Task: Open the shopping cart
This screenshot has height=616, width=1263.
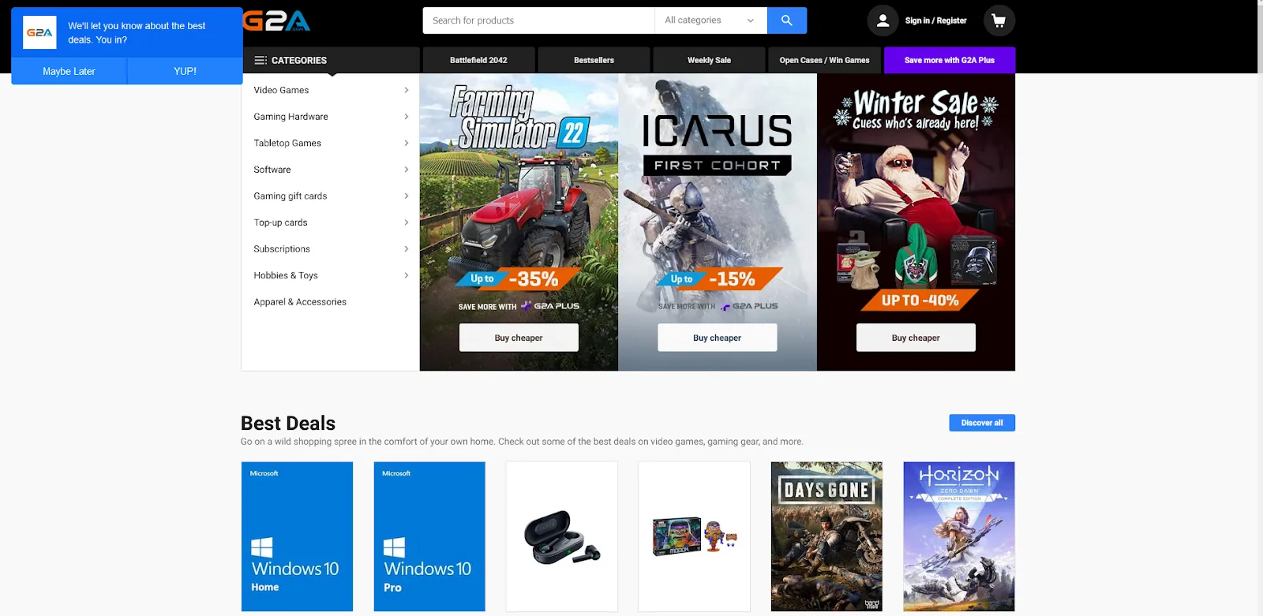Action: pyautogui.click(x=999, y=21)
